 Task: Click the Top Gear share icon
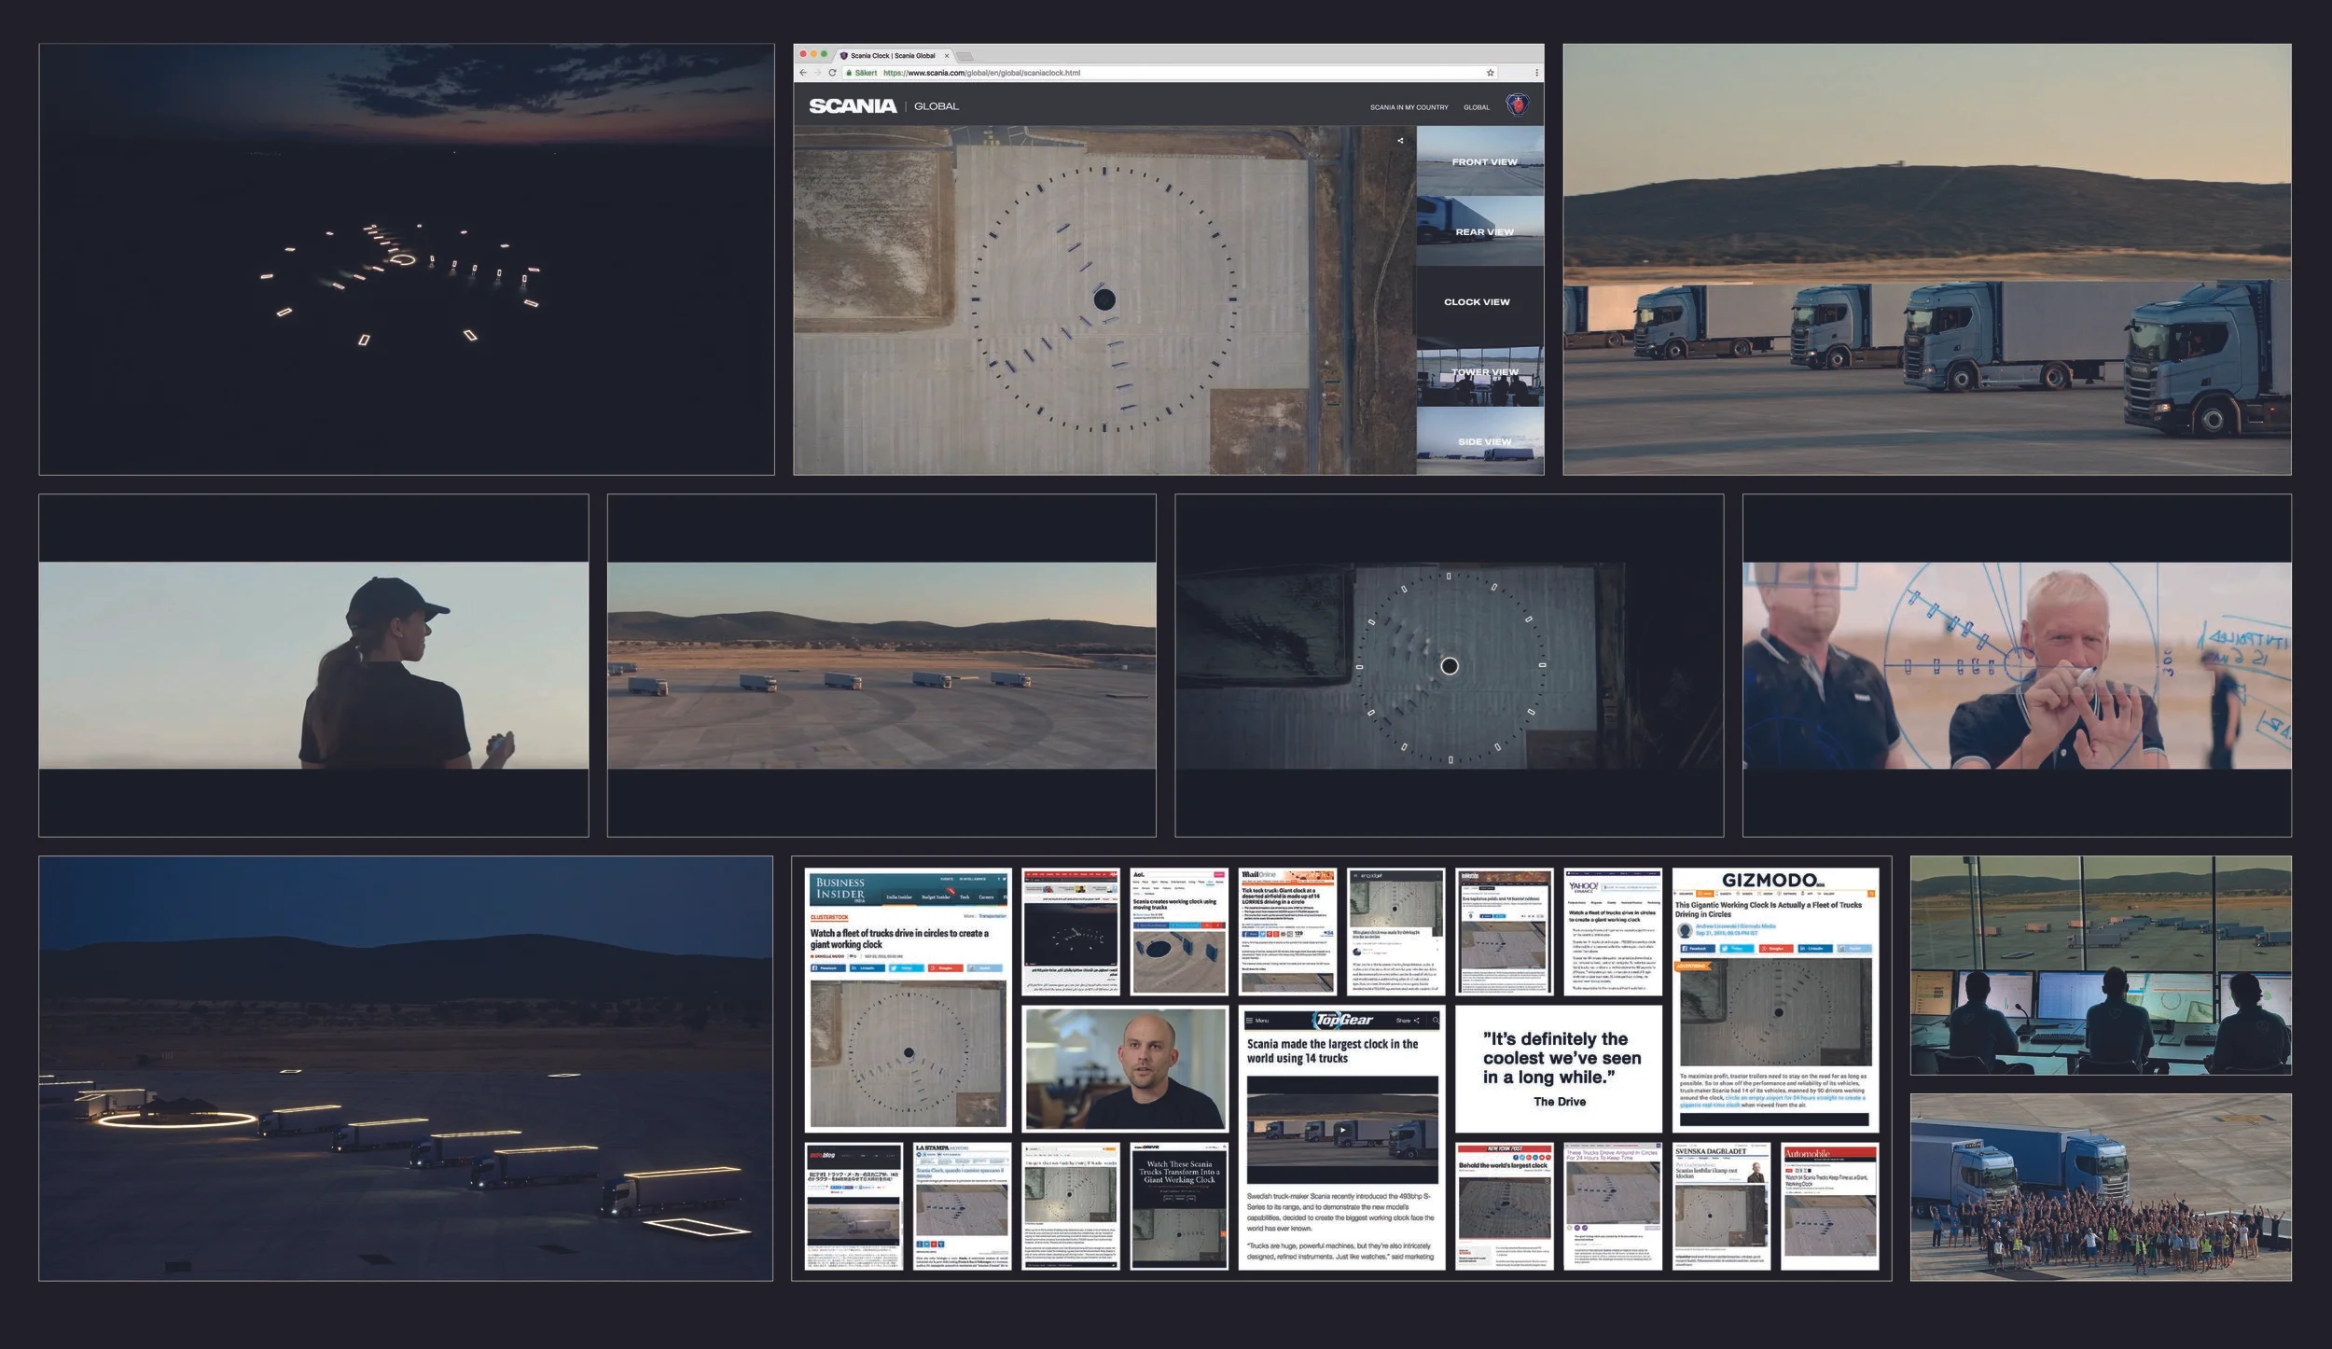[1416, 1021]
